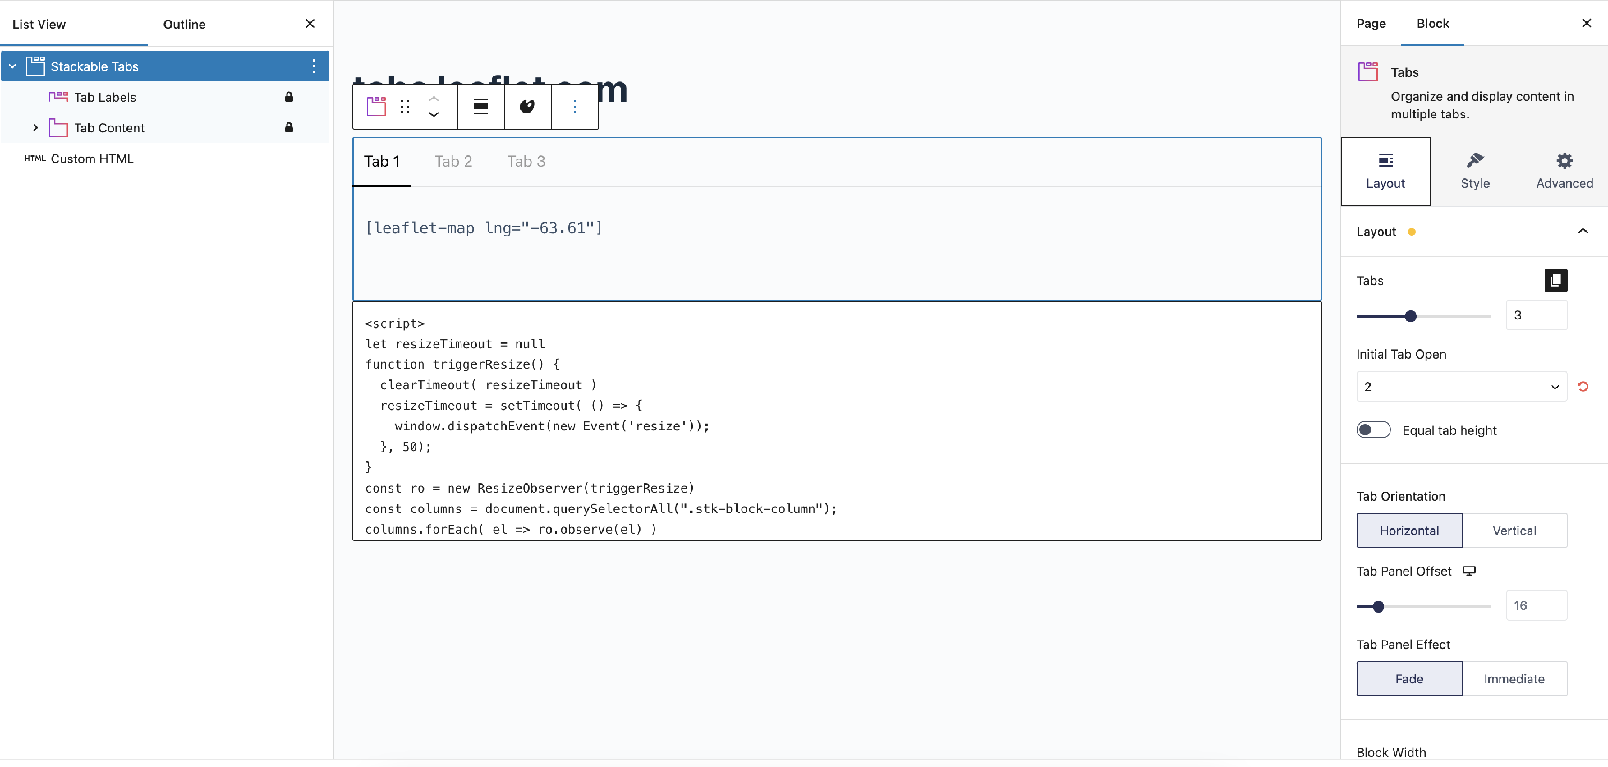Click the Tabs block type icon in toolbar
The height and width of the screenshot is (767, 1608).
click(x=376, y=106)
